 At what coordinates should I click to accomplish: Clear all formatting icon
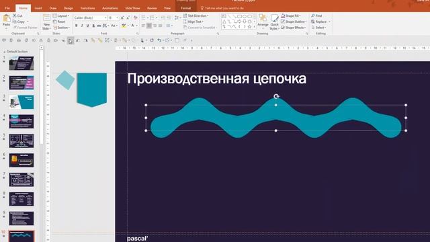point(135,17)
